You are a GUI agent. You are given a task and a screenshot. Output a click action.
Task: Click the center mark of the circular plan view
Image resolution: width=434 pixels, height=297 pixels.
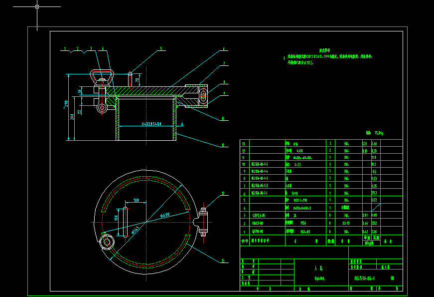pyautogui.click(x=146, y=222)
